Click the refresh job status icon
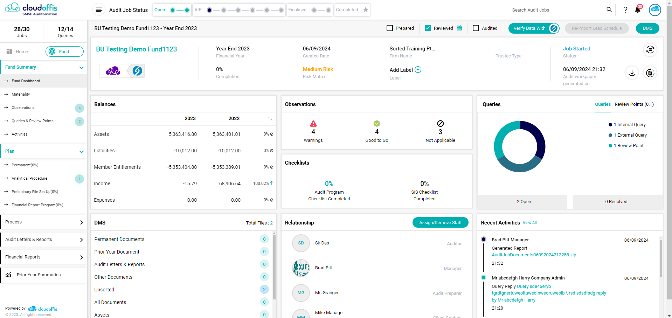 [650, 50]
